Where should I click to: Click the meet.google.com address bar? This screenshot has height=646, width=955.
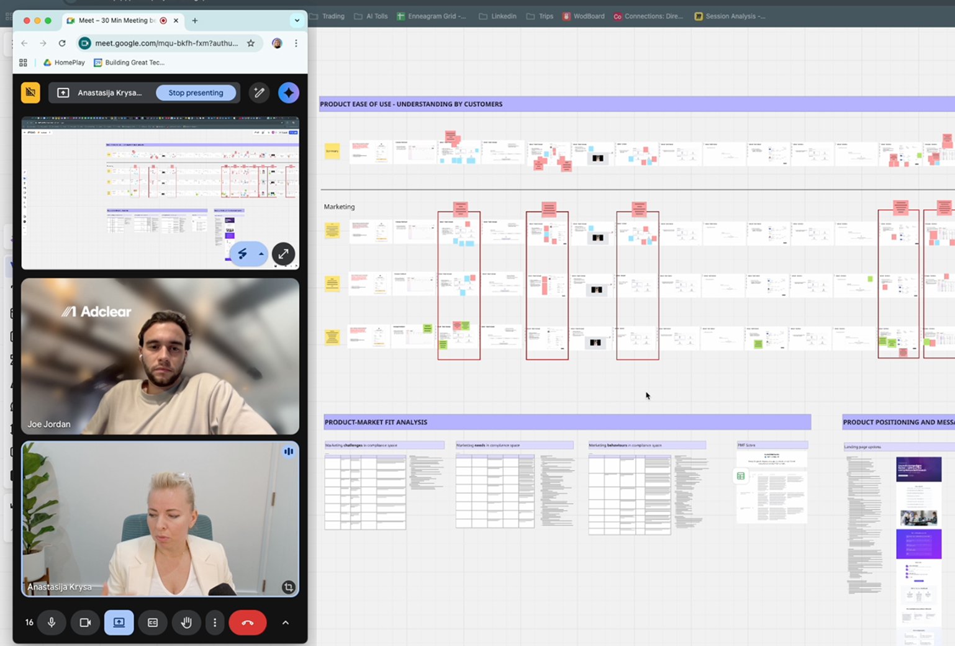point(166,43)
